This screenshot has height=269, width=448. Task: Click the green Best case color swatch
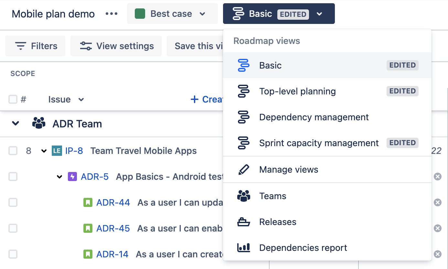pyautogui.click(x=140, y=14)
